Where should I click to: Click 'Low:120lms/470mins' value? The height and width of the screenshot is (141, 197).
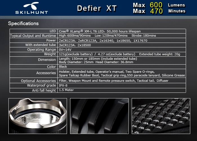click(x=111, y=36)
